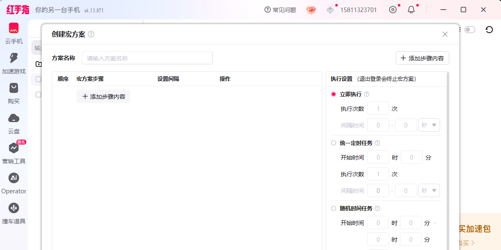Viewport: 501px width, 250px height.
Task: Focus the 方案名称 name input field
Action: click(147, 58)
